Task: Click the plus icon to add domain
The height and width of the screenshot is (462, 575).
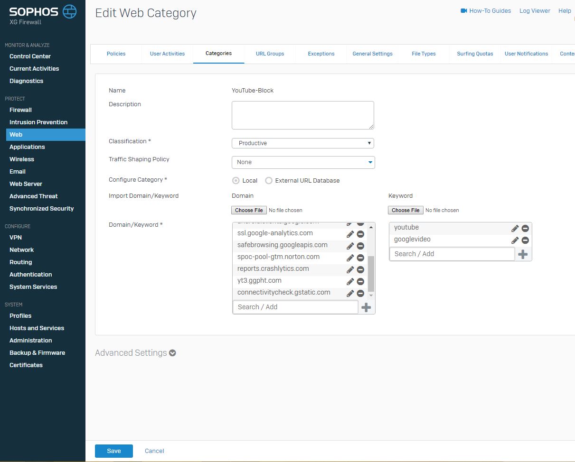Action: (366, 307)
